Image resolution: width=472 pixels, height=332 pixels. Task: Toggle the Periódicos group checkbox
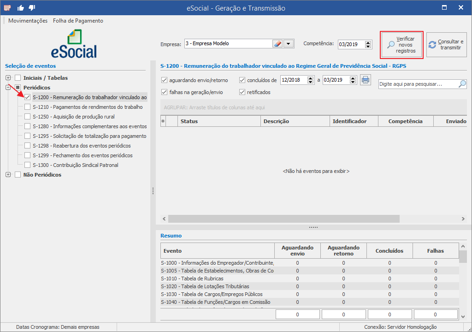(x=18, y=87)
